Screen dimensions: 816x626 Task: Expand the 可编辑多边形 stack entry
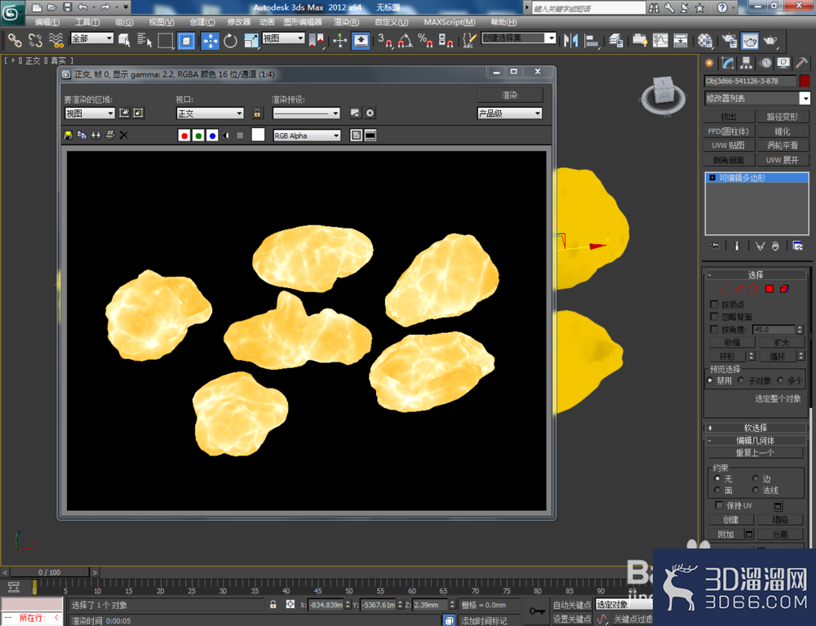tap(712, 178)
